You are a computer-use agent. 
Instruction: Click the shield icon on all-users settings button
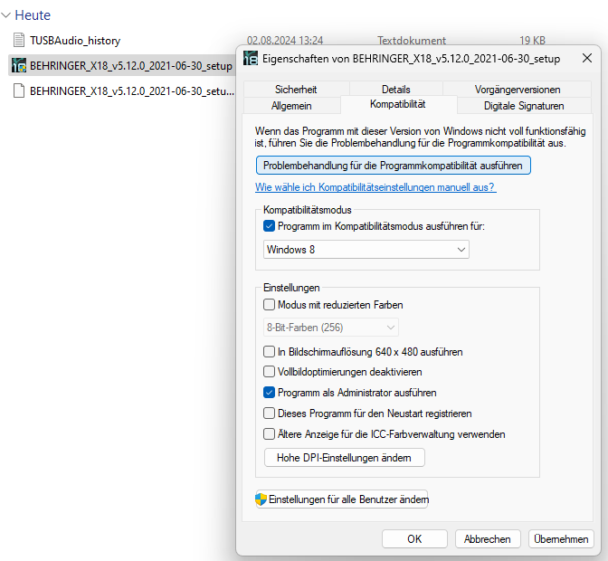point(261,499)
